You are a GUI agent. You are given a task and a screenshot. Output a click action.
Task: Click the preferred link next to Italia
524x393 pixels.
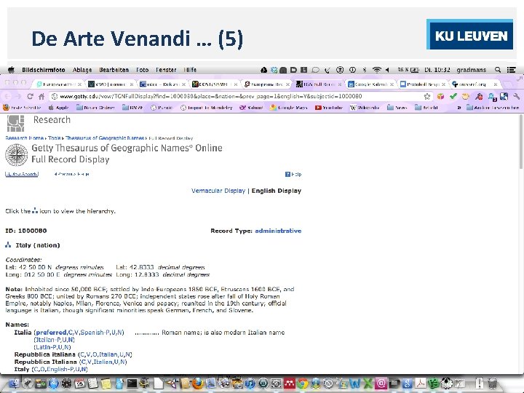(51, 333)
